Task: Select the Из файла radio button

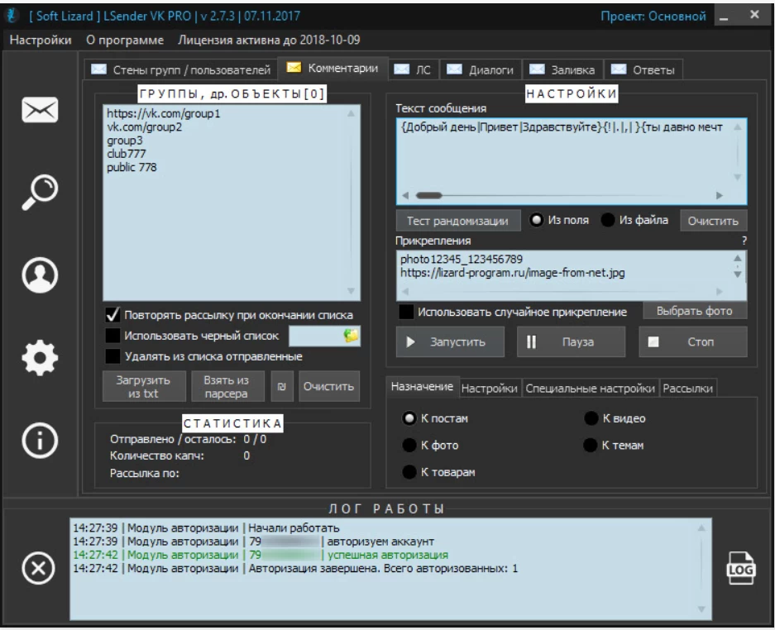Action: [x=608, y=220]
